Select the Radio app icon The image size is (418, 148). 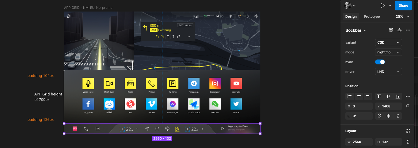click(130, 83)
